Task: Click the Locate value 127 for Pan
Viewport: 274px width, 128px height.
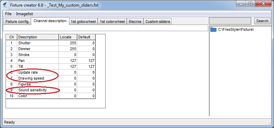Action: (x=68, y=61)
